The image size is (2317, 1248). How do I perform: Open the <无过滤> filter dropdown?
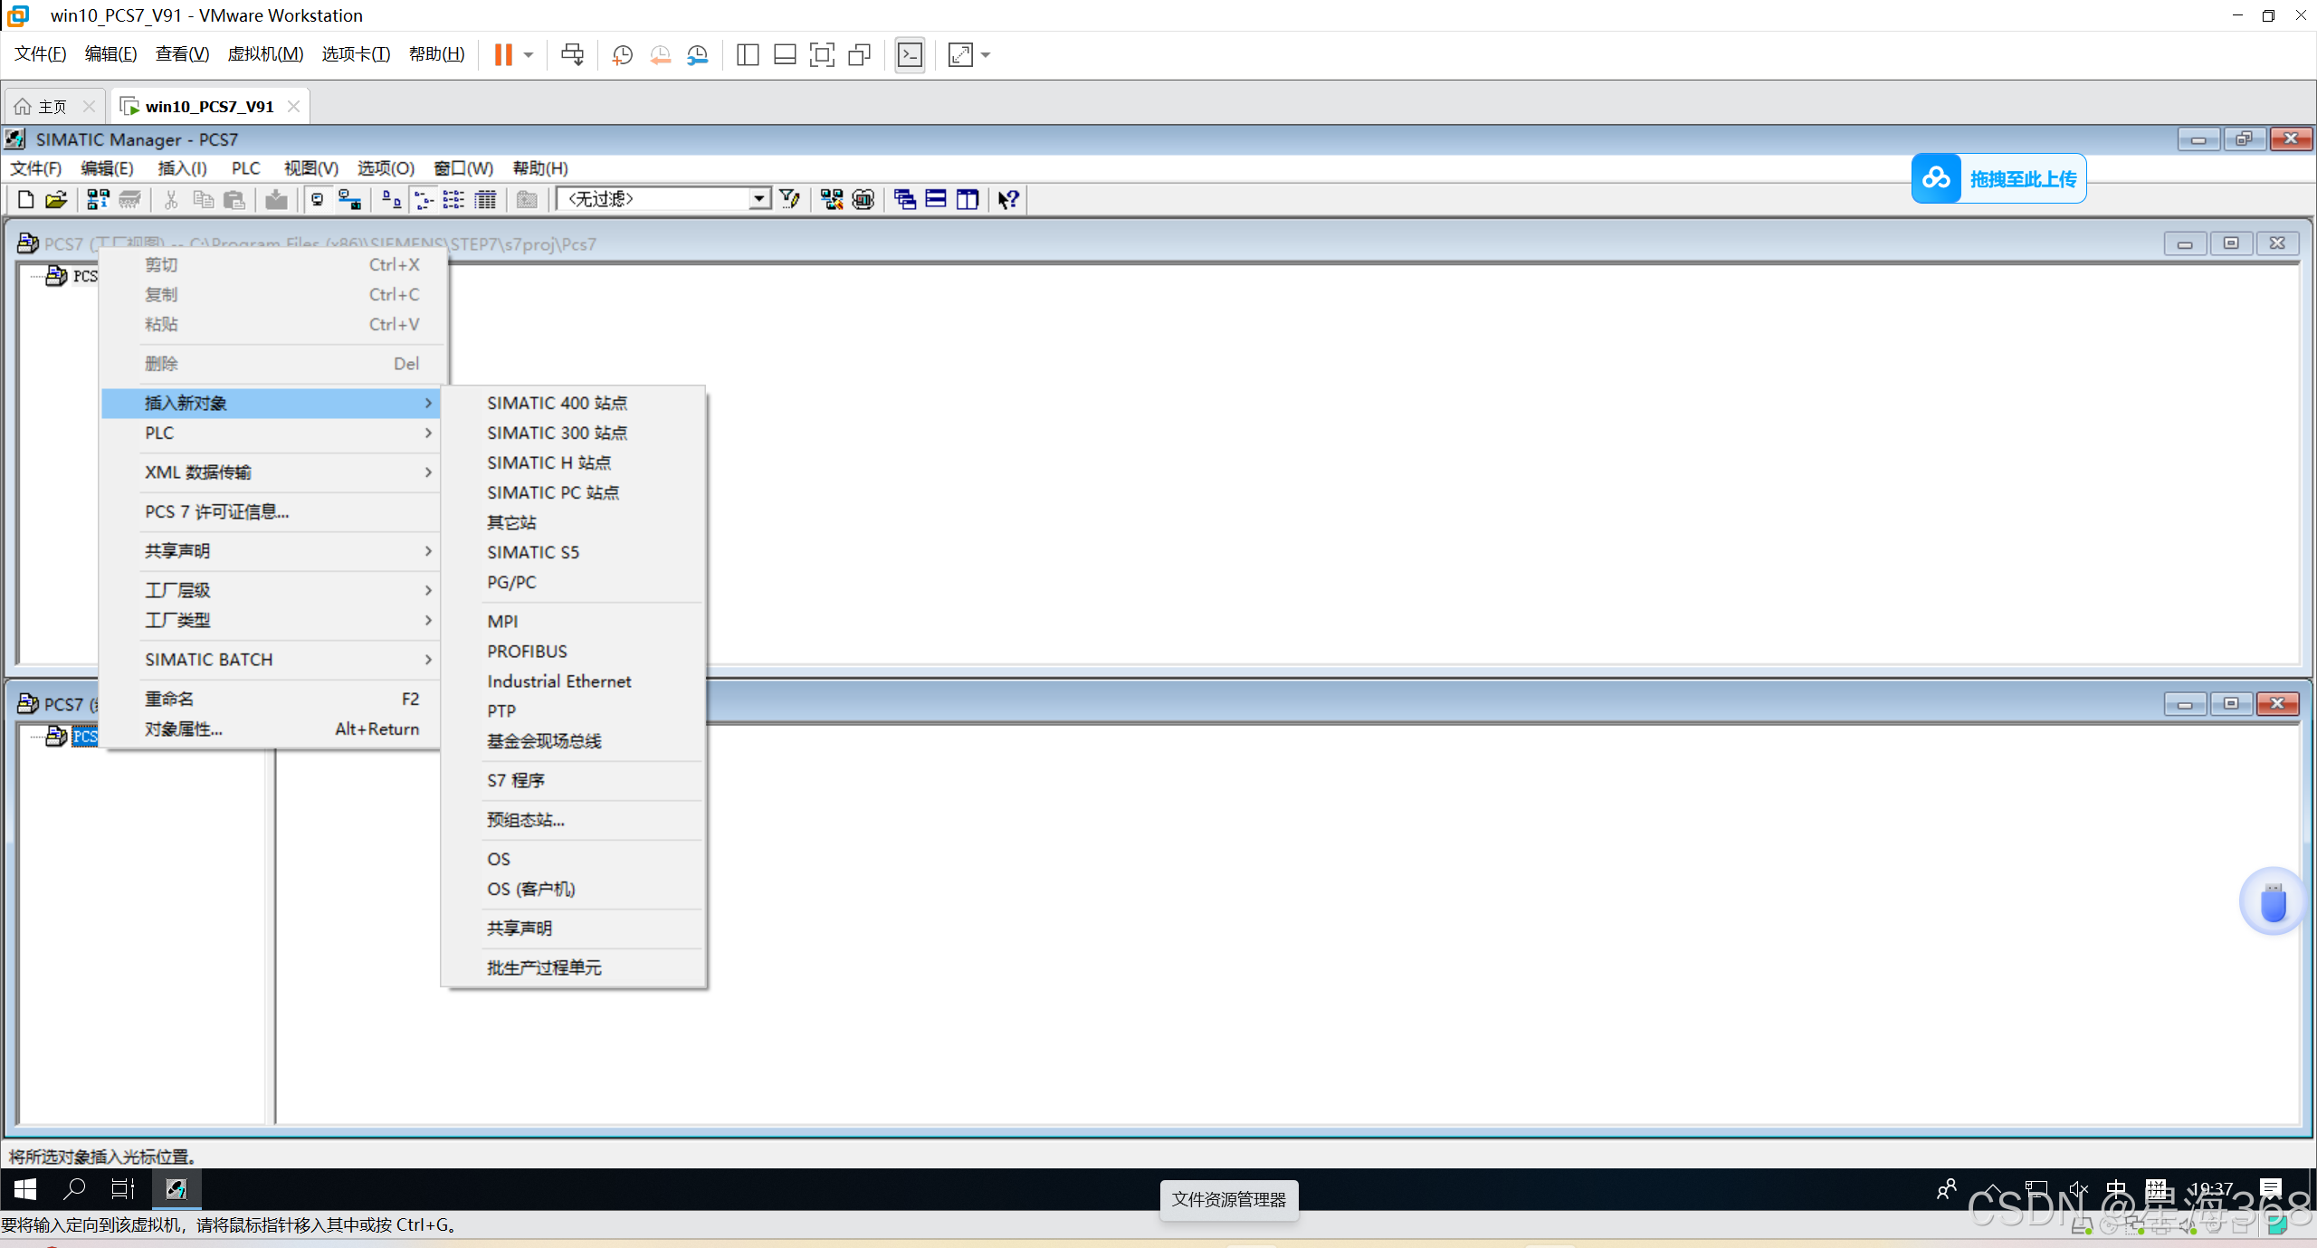click(758, 199)
